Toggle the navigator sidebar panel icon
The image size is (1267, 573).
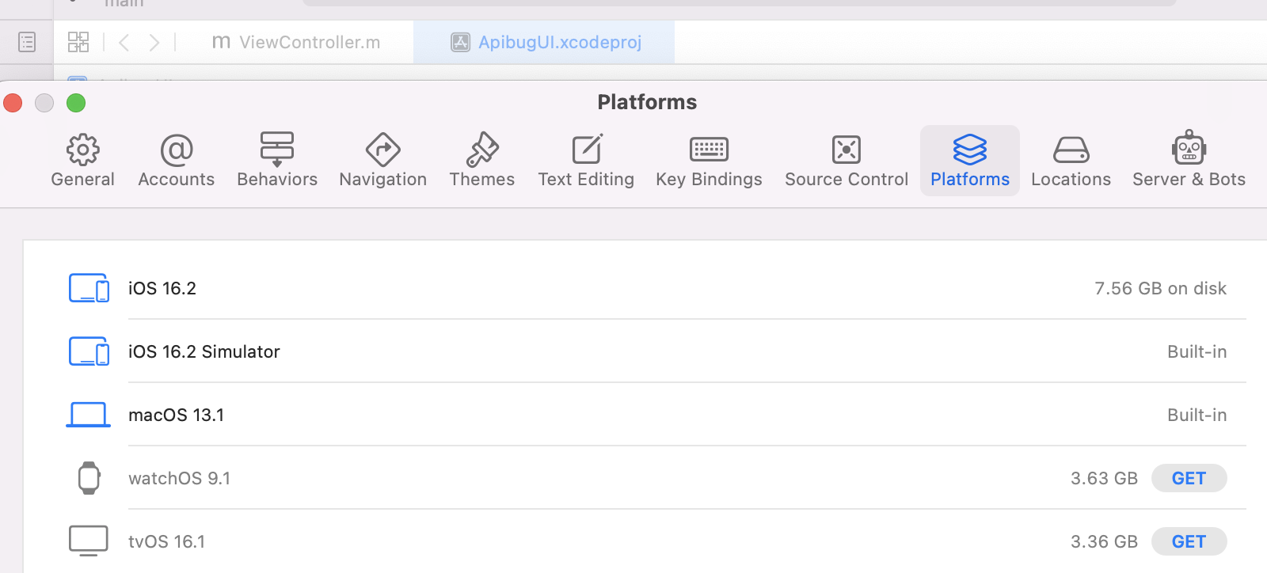coord(27,42)
